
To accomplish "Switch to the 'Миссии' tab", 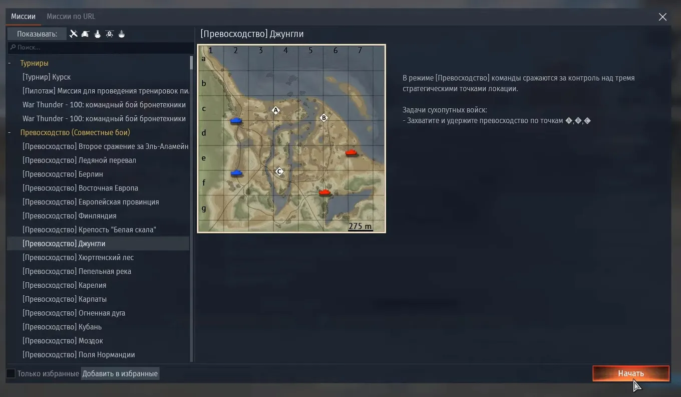I will (x=24, y=17).
